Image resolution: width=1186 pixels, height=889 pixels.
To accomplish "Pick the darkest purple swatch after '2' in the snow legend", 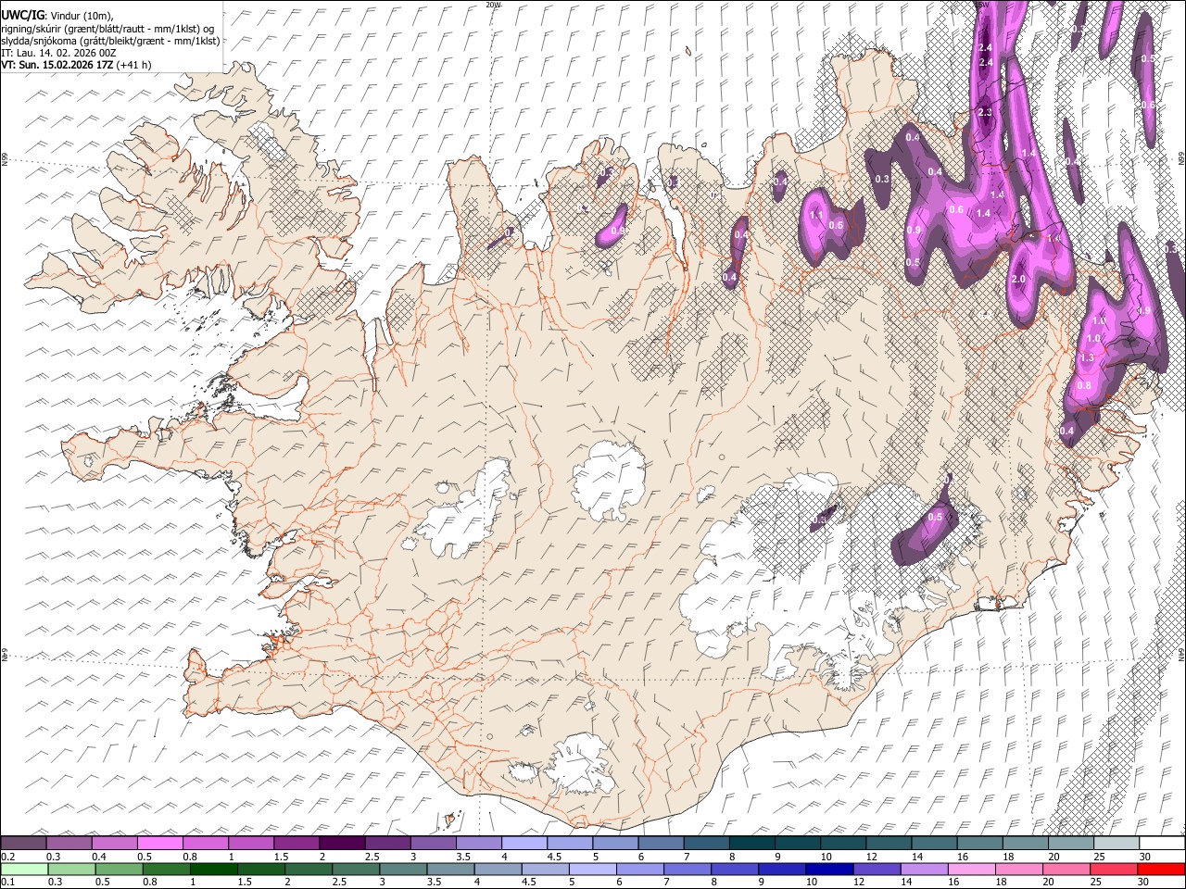I will 342,844.
